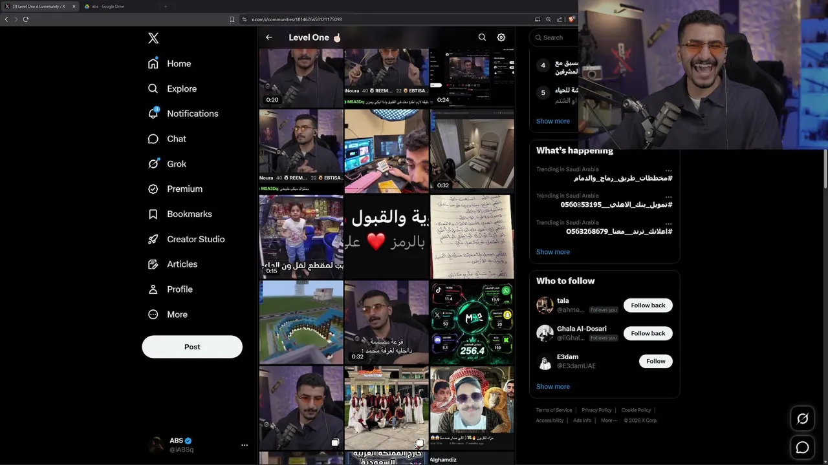Click the X logo in the sidebar
The width and height of the screenshot is (828, 465).
153,38
